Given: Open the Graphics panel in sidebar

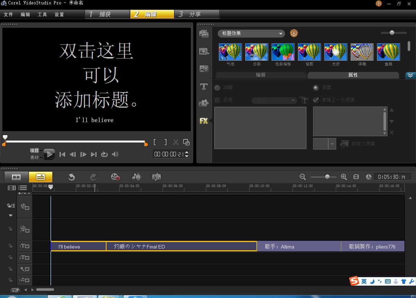Looking at the screenshot, I should click(204, 103).
